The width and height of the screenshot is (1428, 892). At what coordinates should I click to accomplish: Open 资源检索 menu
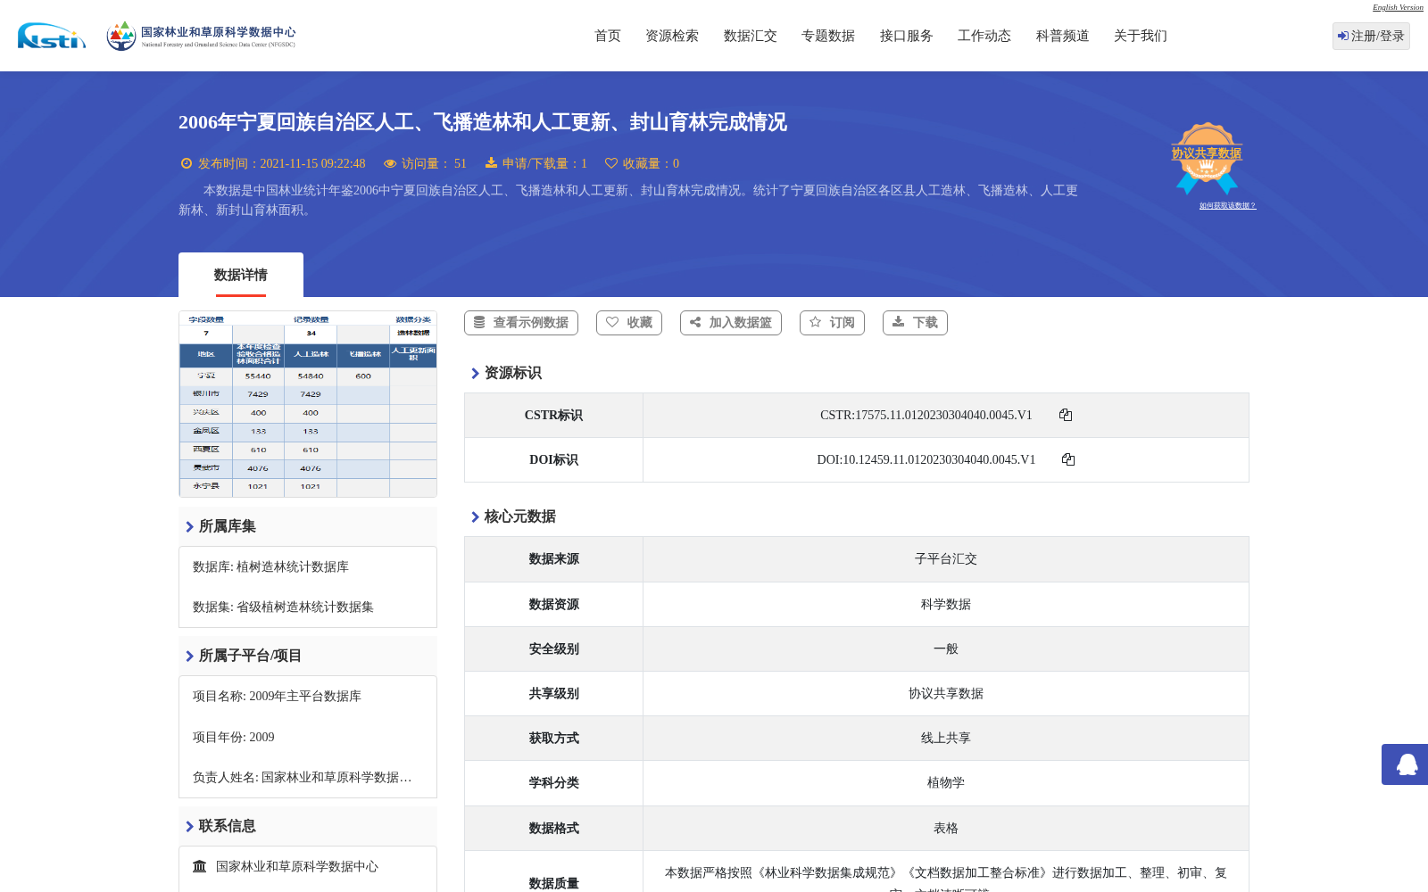click(672, 36)
